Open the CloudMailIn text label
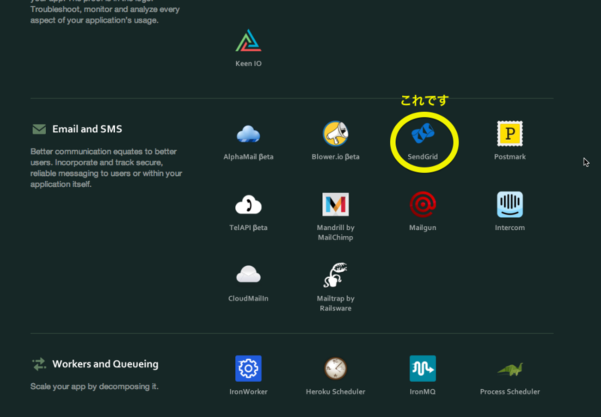Screen dimensions: 601x417 (x=248, y=298)
